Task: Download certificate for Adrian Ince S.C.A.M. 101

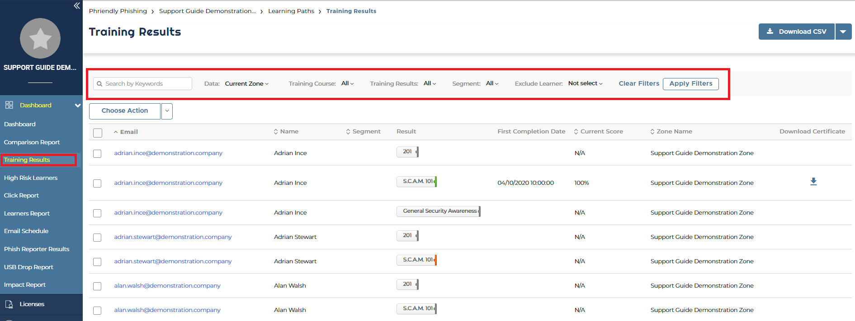Action: (813, 182)
